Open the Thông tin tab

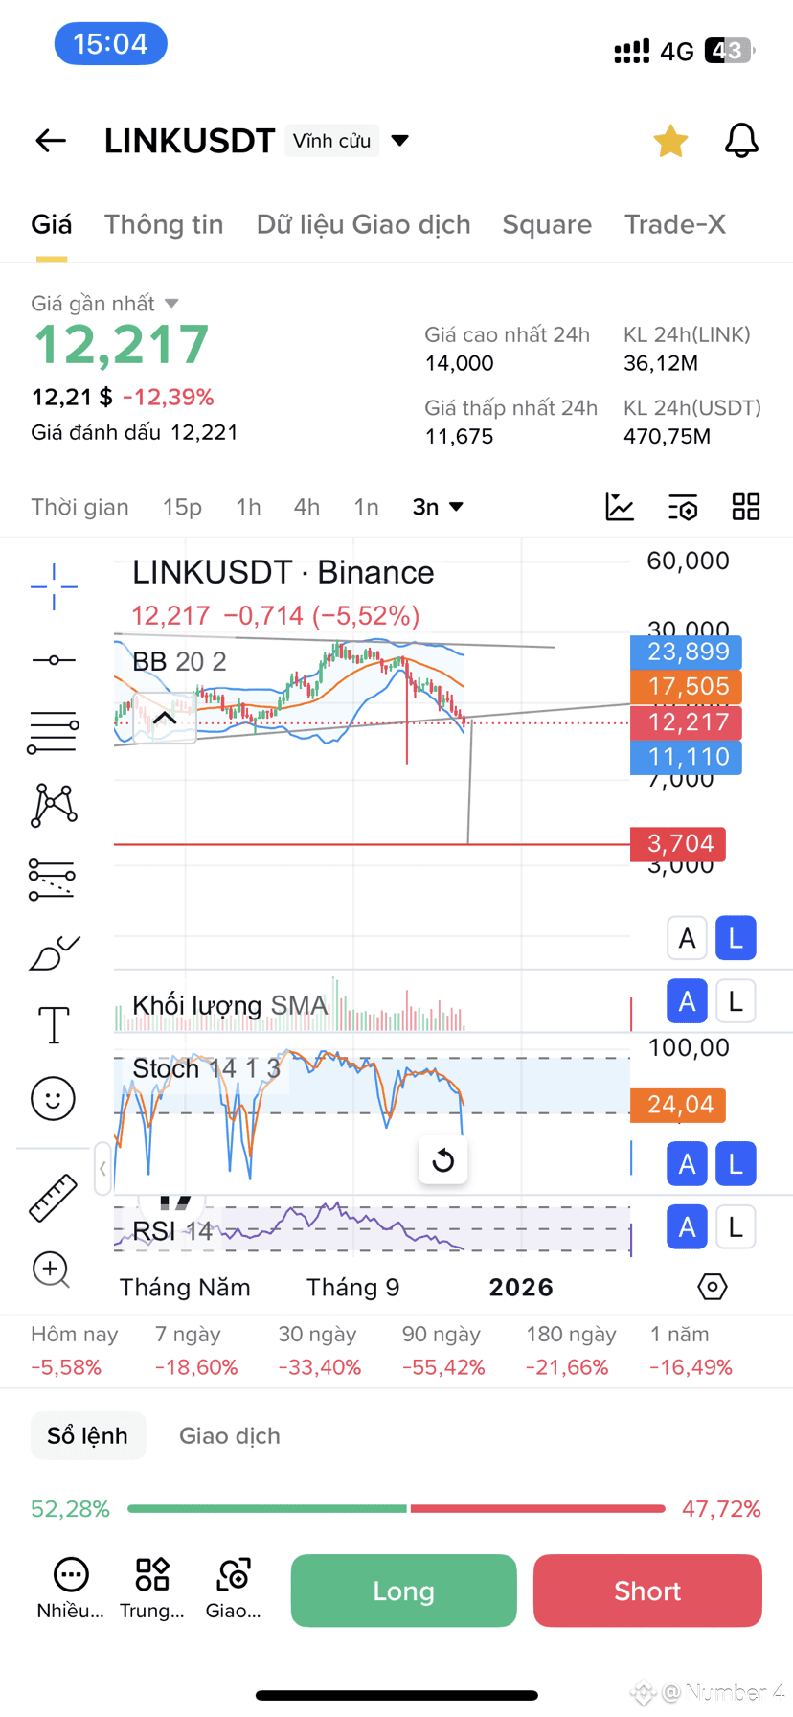pos(164,224)
